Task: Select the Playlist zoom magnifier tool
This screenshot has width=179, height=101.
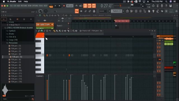Action: (x=63, y=15)
